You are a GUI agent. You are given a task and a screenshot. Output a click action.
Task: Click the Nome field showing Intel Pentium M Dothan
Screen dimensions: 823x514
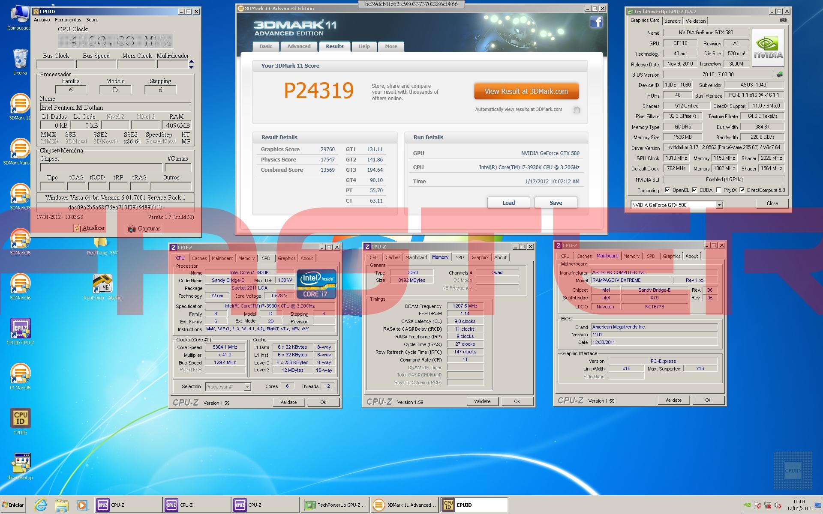115,108
